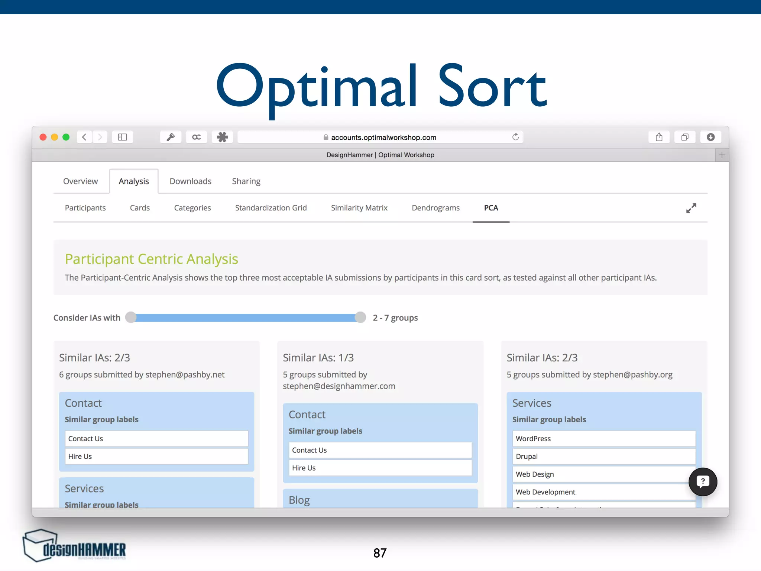Click the key extension icon in toolbar
Viewport: 761px width, 571px height.
click(171, 137)
